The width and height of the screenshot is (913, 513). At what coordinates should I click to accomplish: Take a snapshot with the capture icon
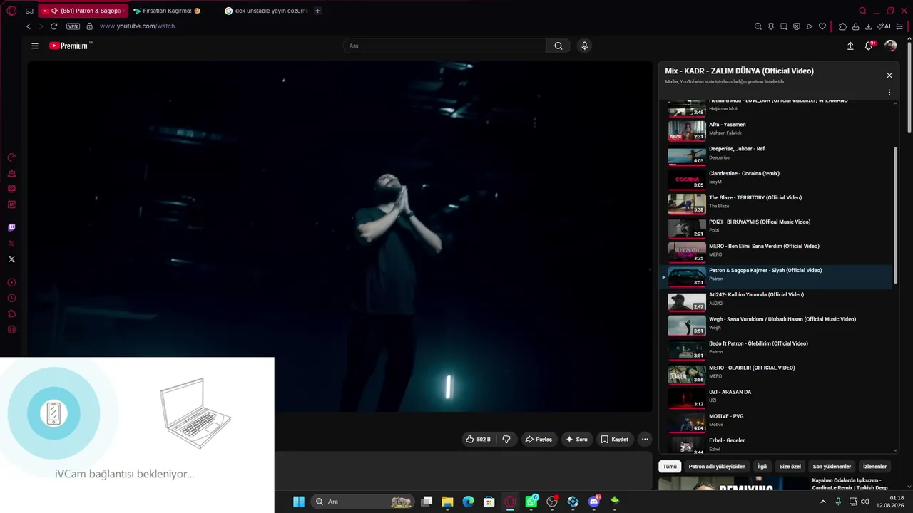pos(784,26)
